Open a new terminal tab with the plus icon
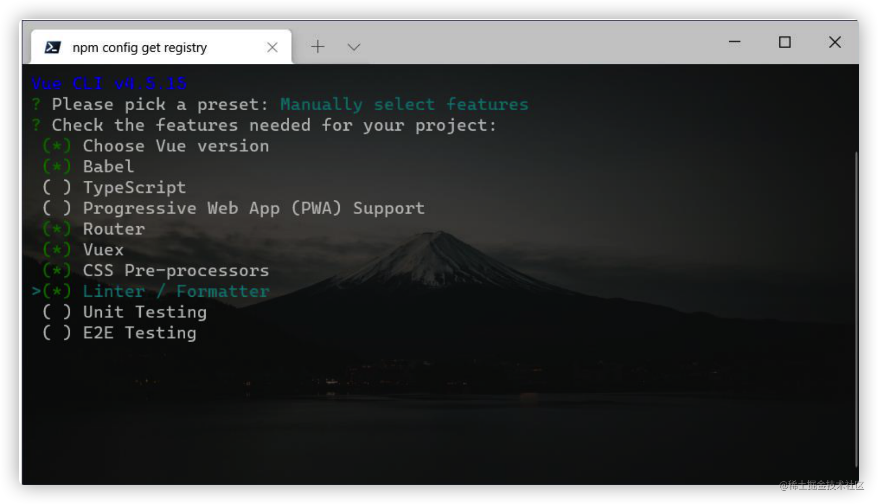The image size is (878, 504). 318,46
